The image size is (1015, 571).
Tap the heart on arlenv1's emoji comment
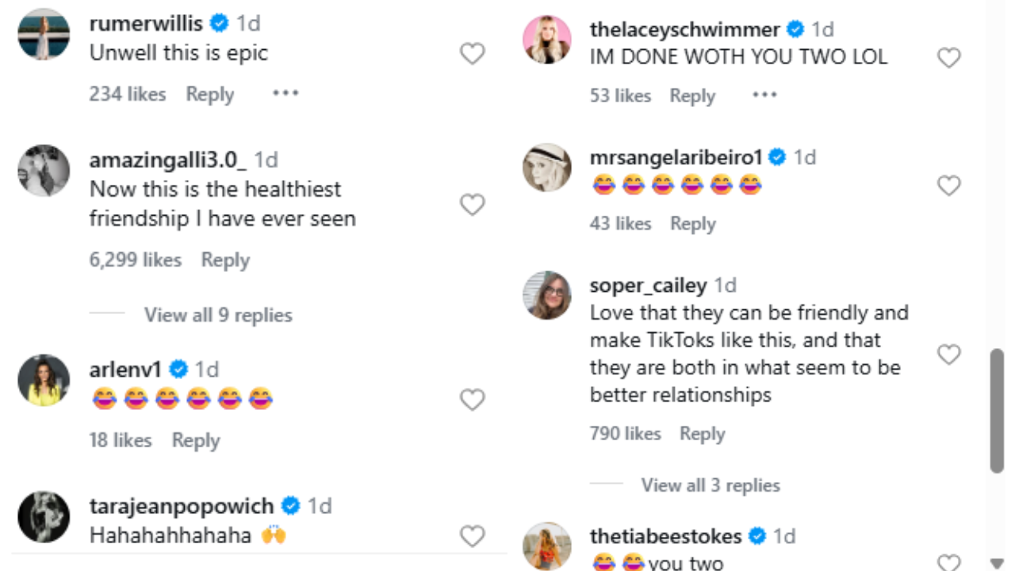tap(472, 400)
